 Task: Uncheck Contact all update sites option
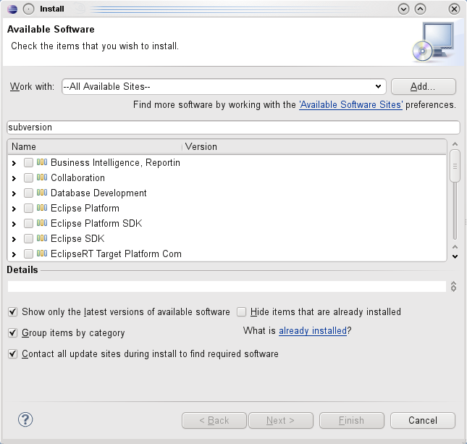tap(12, 354)
